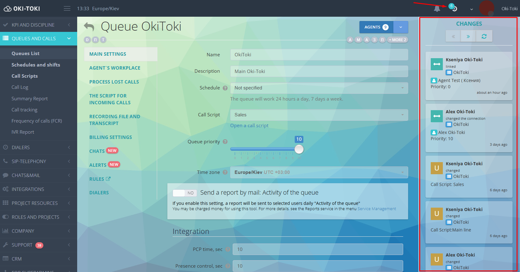Expand the PROJECT RESOURCES sidebar menu
This screenshot has width=520, height=272.
point(38,203)
